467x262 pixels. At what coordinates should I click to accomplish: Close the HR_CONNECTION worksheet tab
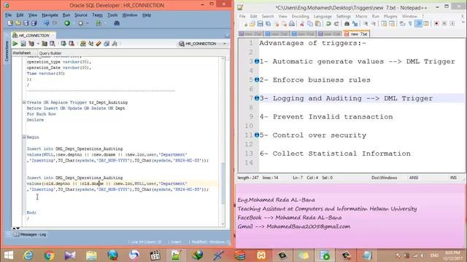coord(53,36)
